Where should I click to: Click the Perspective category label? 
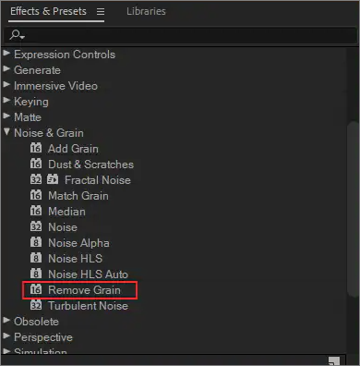coord(43,337)
